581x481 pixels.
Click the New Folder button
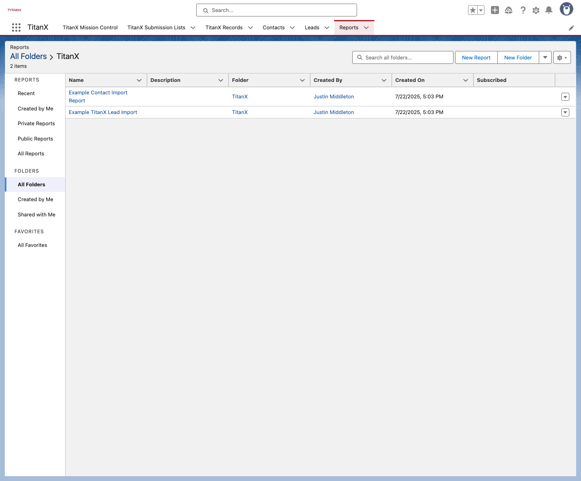(518, 57)
